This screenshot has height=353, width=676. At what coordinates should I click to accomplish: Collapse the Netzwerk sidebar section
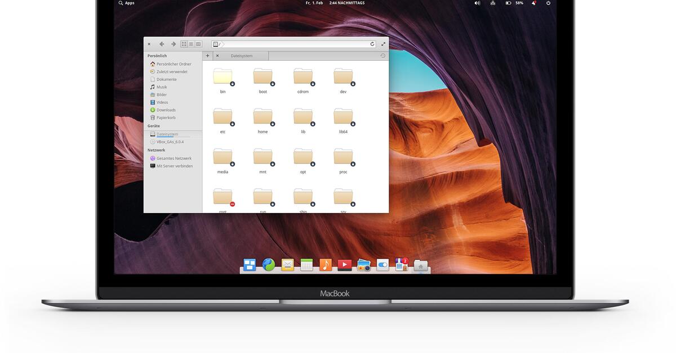(157, 150)
